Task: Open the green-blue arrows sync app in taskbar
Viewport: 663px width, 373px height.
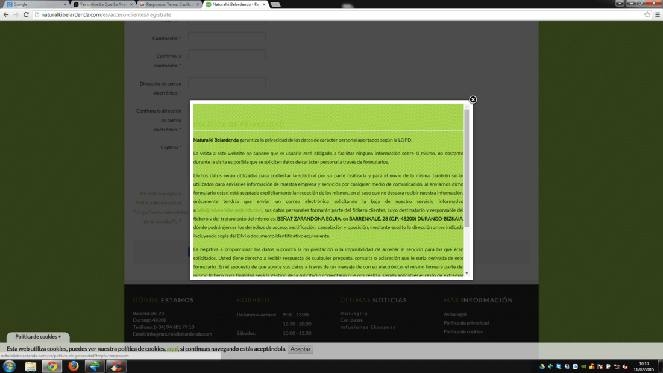Action: [x=95, y=366]
